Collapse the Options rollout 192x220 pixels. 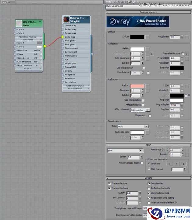(148, 178)
